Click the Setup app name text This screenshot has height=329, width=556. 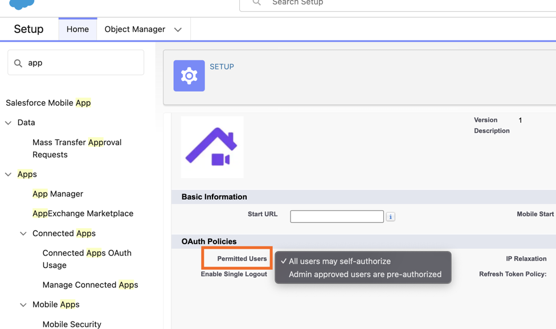[x=28, y=29]
